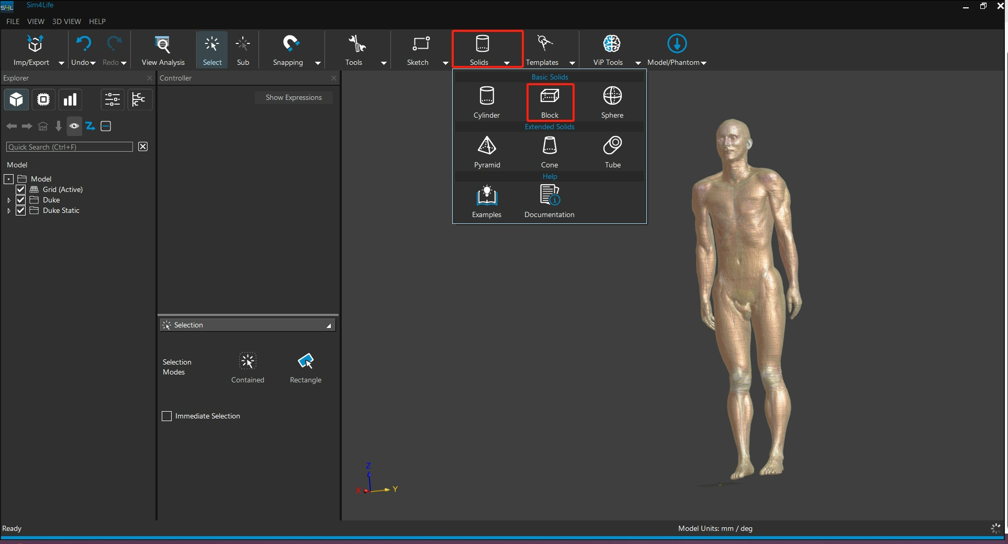Viewport: 1008px width, 544px height.
Task: Click the Quick Search input field
Action: coord(69,147)
